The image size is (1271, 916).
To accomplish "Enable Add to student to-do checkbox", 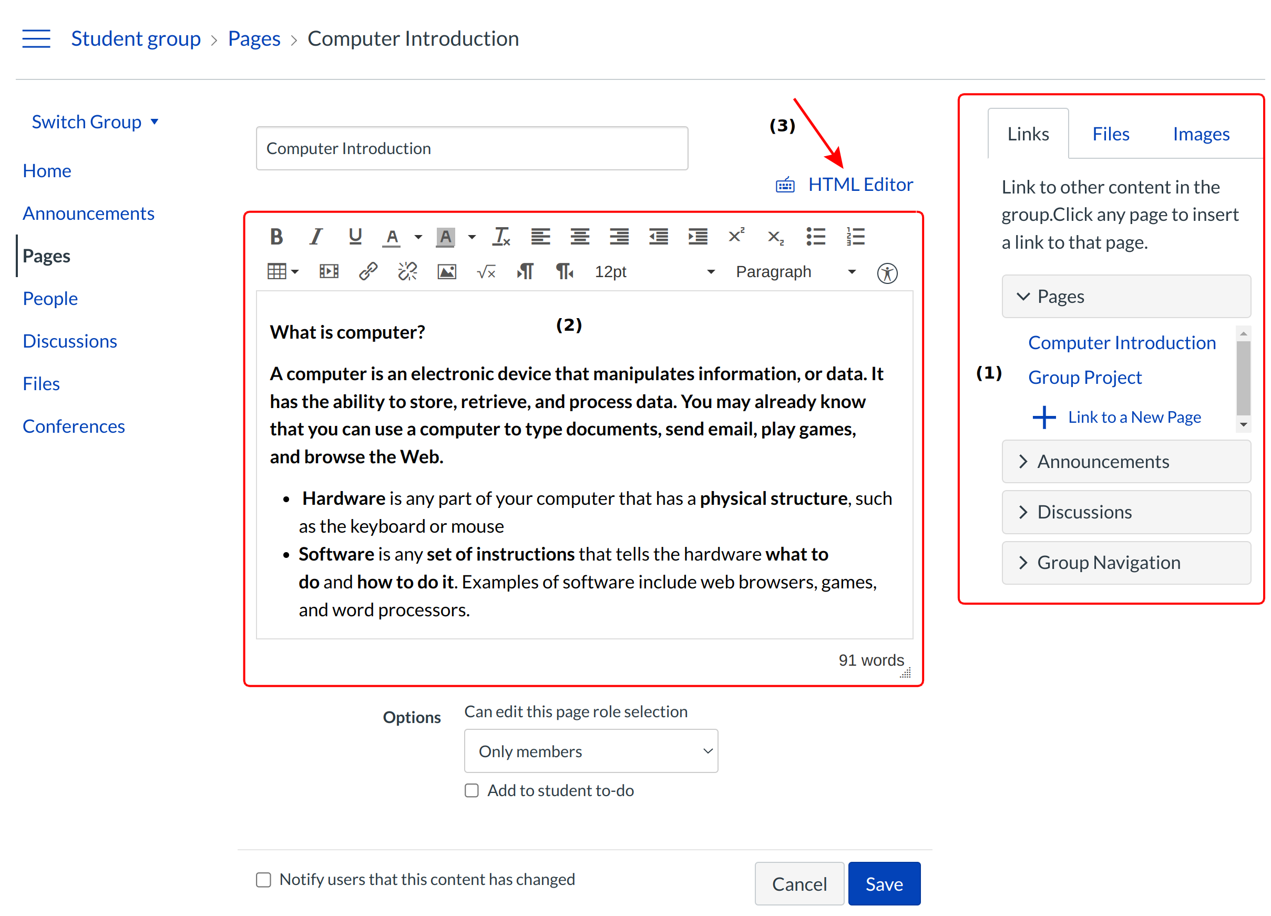I will pyautogui.click(x=471, y=790).
